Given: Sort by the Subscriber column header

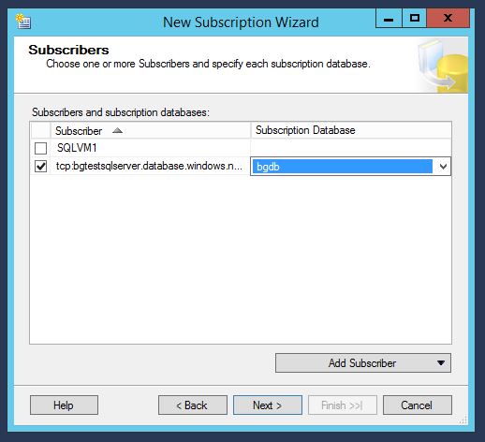Looking at the screenshot, I should [150, 130].
